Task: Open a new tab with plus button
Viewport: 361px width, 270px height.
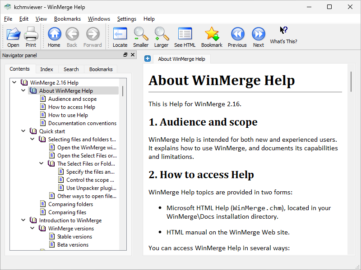Action: pyautogui.click(x=148, y=59)
